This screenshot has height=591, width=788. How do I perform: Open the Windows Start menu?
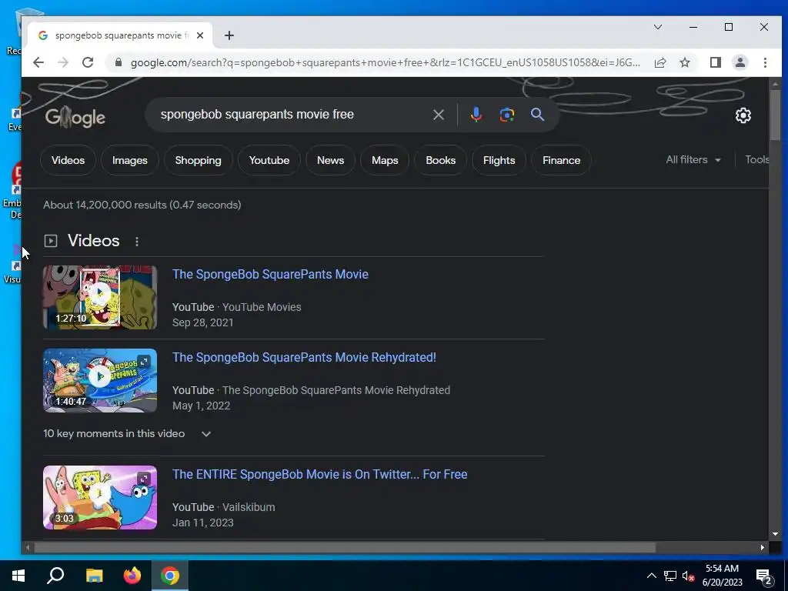(18, 576)
